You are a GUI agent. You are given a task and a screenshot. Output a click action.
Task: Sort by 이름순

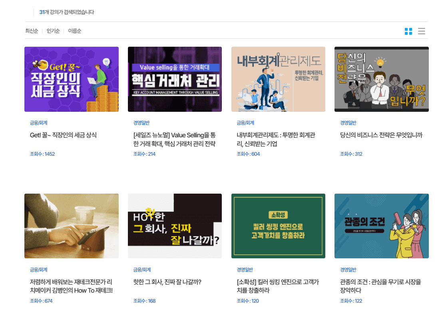coord(75,31)
